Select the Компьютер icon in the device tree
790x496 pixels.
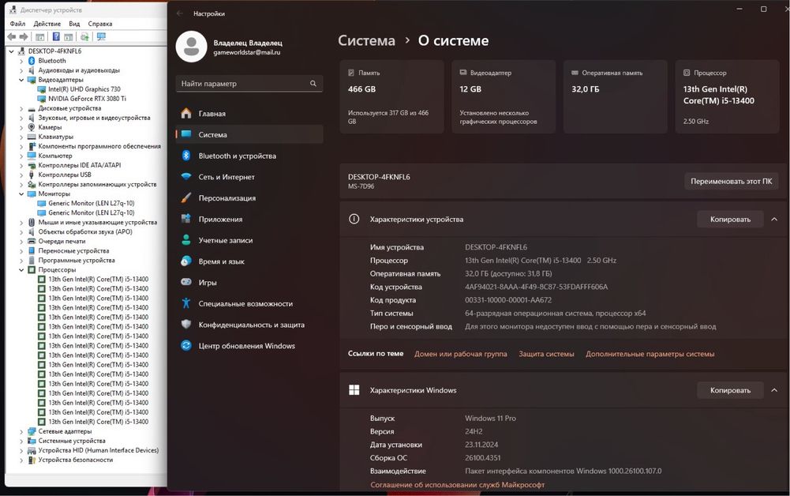[32, 156]
